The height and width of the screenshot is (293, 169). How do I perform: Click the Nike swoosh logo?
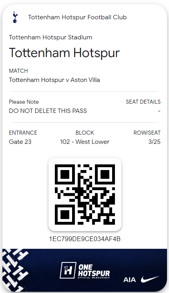coord(150,279)
